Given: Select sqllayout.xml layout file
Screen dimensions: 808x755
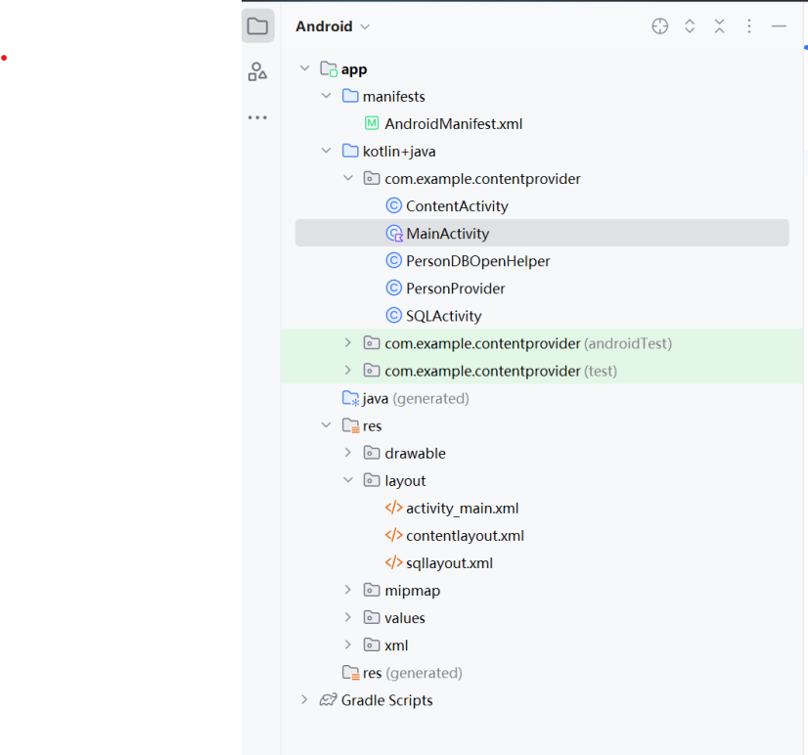Looking at the screenshot, I should click(x=449, y=562).
